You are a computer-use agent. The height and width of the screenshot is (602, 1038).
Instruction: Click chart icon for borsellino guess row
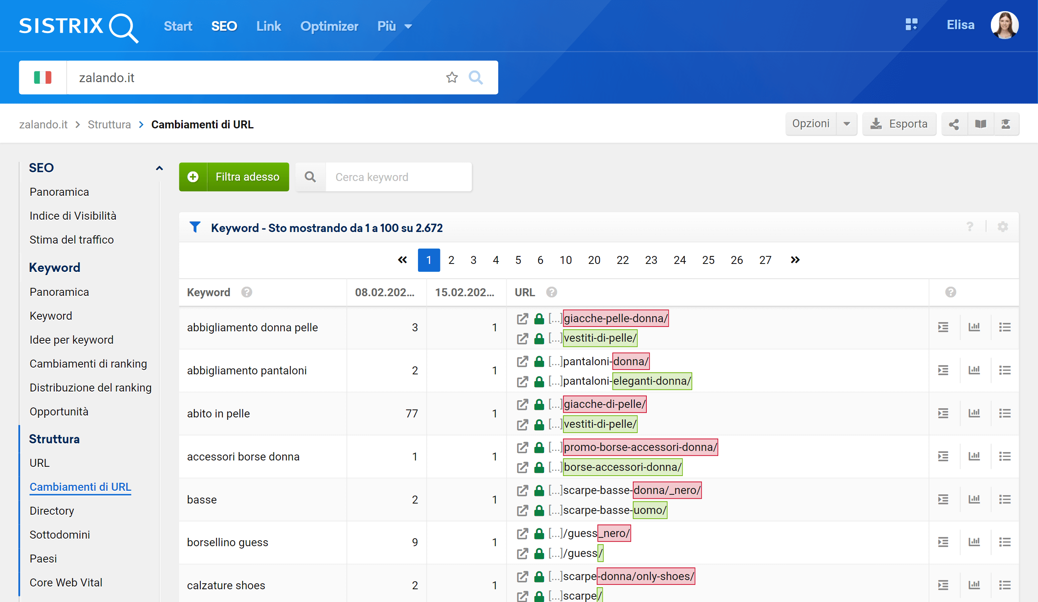click(974, 542)
